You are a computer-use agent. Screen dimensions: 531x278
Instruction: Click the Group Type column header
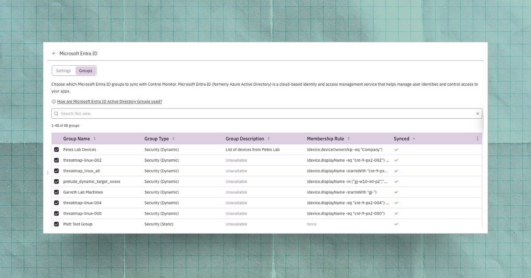point(157,139)
